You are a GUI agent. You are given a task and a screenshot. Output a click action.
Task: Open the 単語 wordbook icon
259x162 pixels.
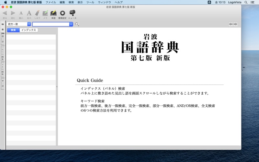tap(53, 13)
